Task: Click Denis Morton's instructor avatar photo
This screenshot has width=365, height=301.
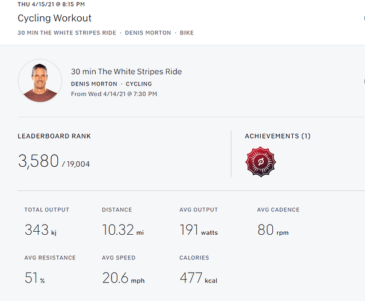Action: (40, 81)
